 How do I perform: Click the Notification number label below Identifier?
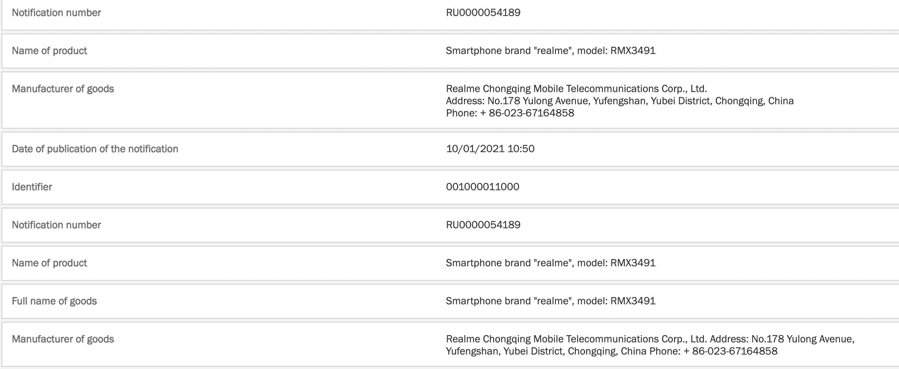pos(56,225)
